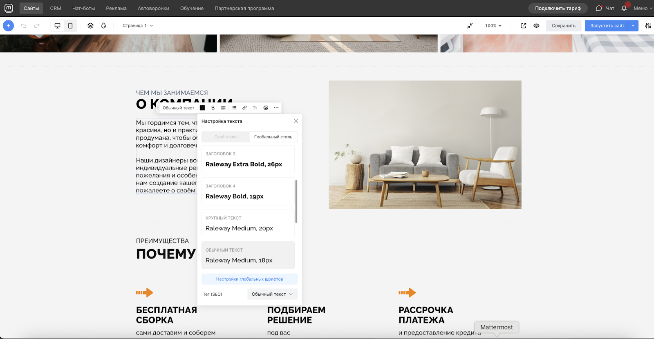
Task: Open the Обучение section
Action: click(x=192, y=8)
